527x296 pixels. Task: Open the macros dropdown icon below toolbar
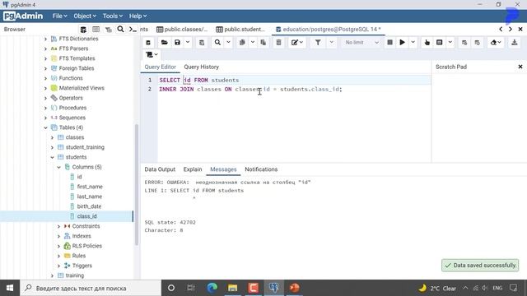(152, 55)
